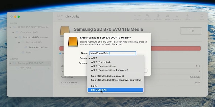Viewport: 215px width, 107px height.
Task: Open the Partition toolbar tool
Action: pyautogui.click(x=158, y=16)
